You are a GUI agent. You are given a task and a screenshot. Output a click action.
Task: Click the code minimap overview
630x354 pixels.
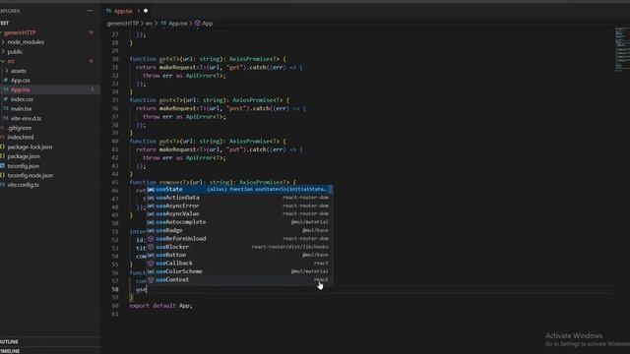(621, 49)
